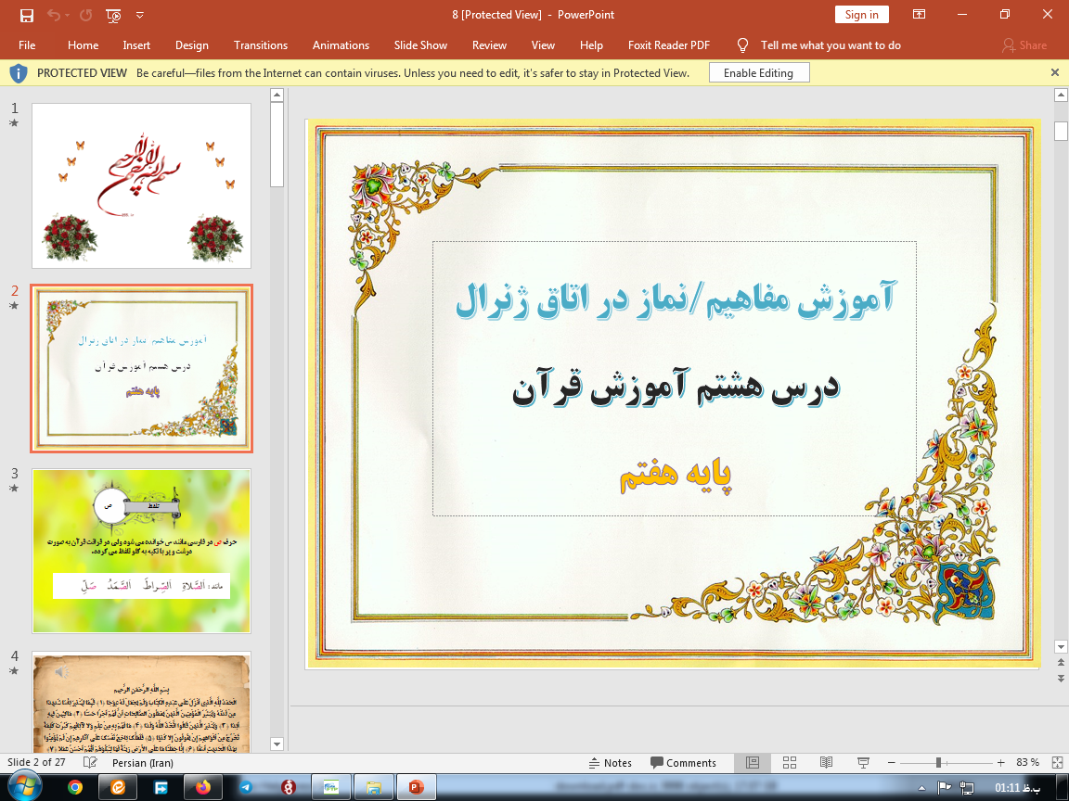Image resolution: width=1069 pixels, height=801 pixels.
Task: Open Reading View from status bar
Action: click(826, 762)
